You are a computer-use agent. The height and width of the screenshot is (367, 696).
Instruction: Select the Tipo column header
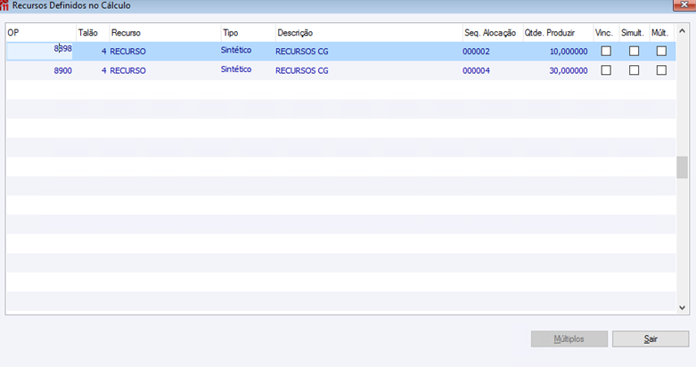click(x=248, y=32)
